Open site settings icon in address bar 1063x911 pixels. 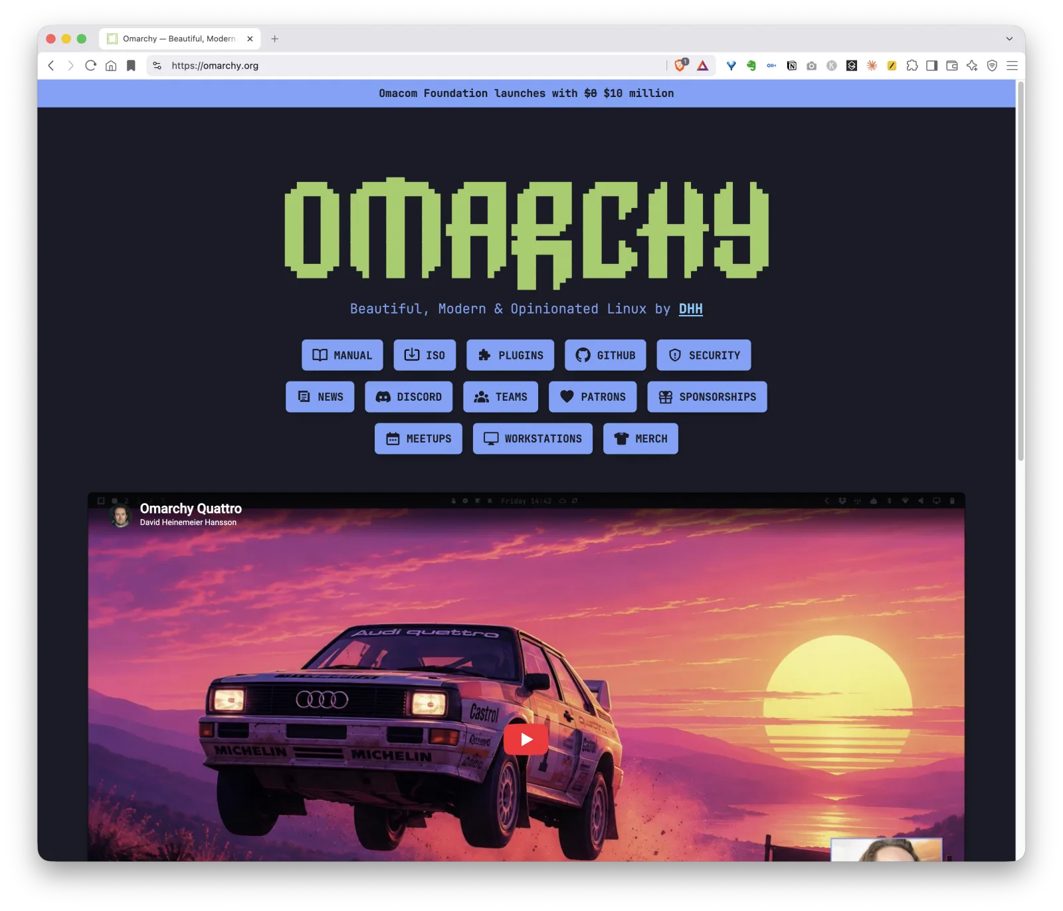[157, 65]
